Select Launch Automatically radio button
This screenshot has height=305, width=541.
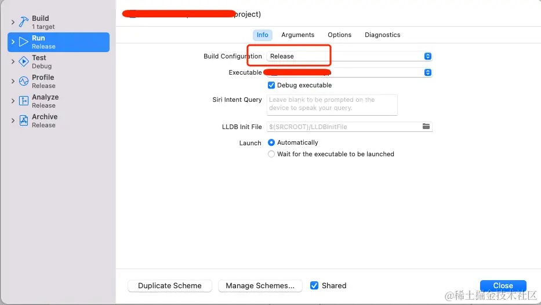pos(271,142)
